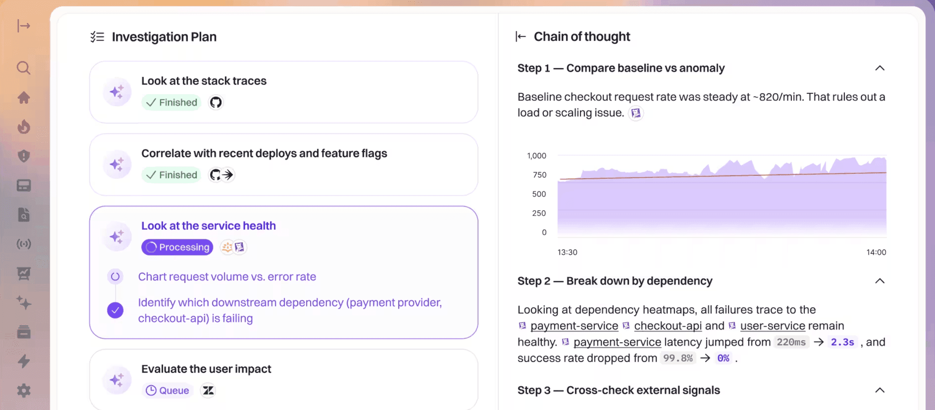
Task: Click the lightning bolt sidebar icon
Action: point(24,361)
